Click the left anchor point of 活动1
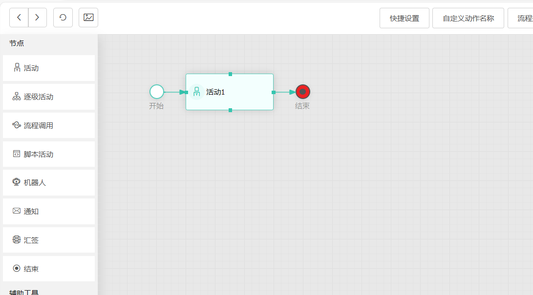 click(186, 92)
